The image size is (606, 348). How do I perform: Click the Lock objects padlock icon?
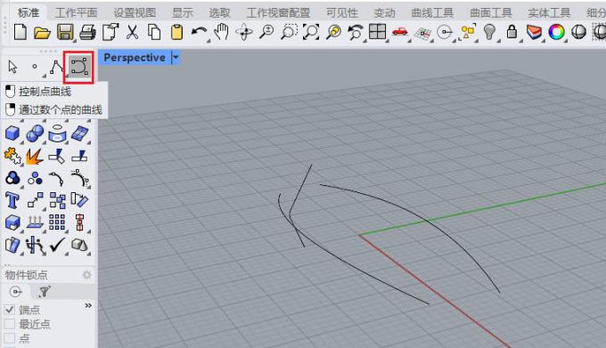512,32
